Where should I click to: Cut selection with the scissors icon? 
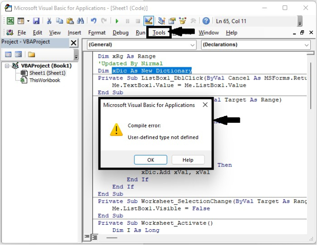pyautogui.click(x=49, y=21)
